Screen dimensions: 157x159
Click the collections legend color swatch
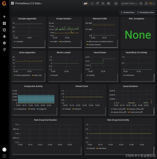click(124, 75)
